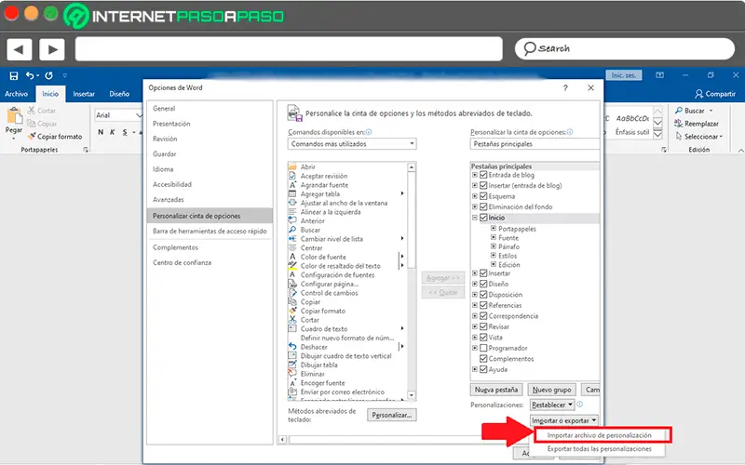Click the commands list scroll down arrow

412,394
